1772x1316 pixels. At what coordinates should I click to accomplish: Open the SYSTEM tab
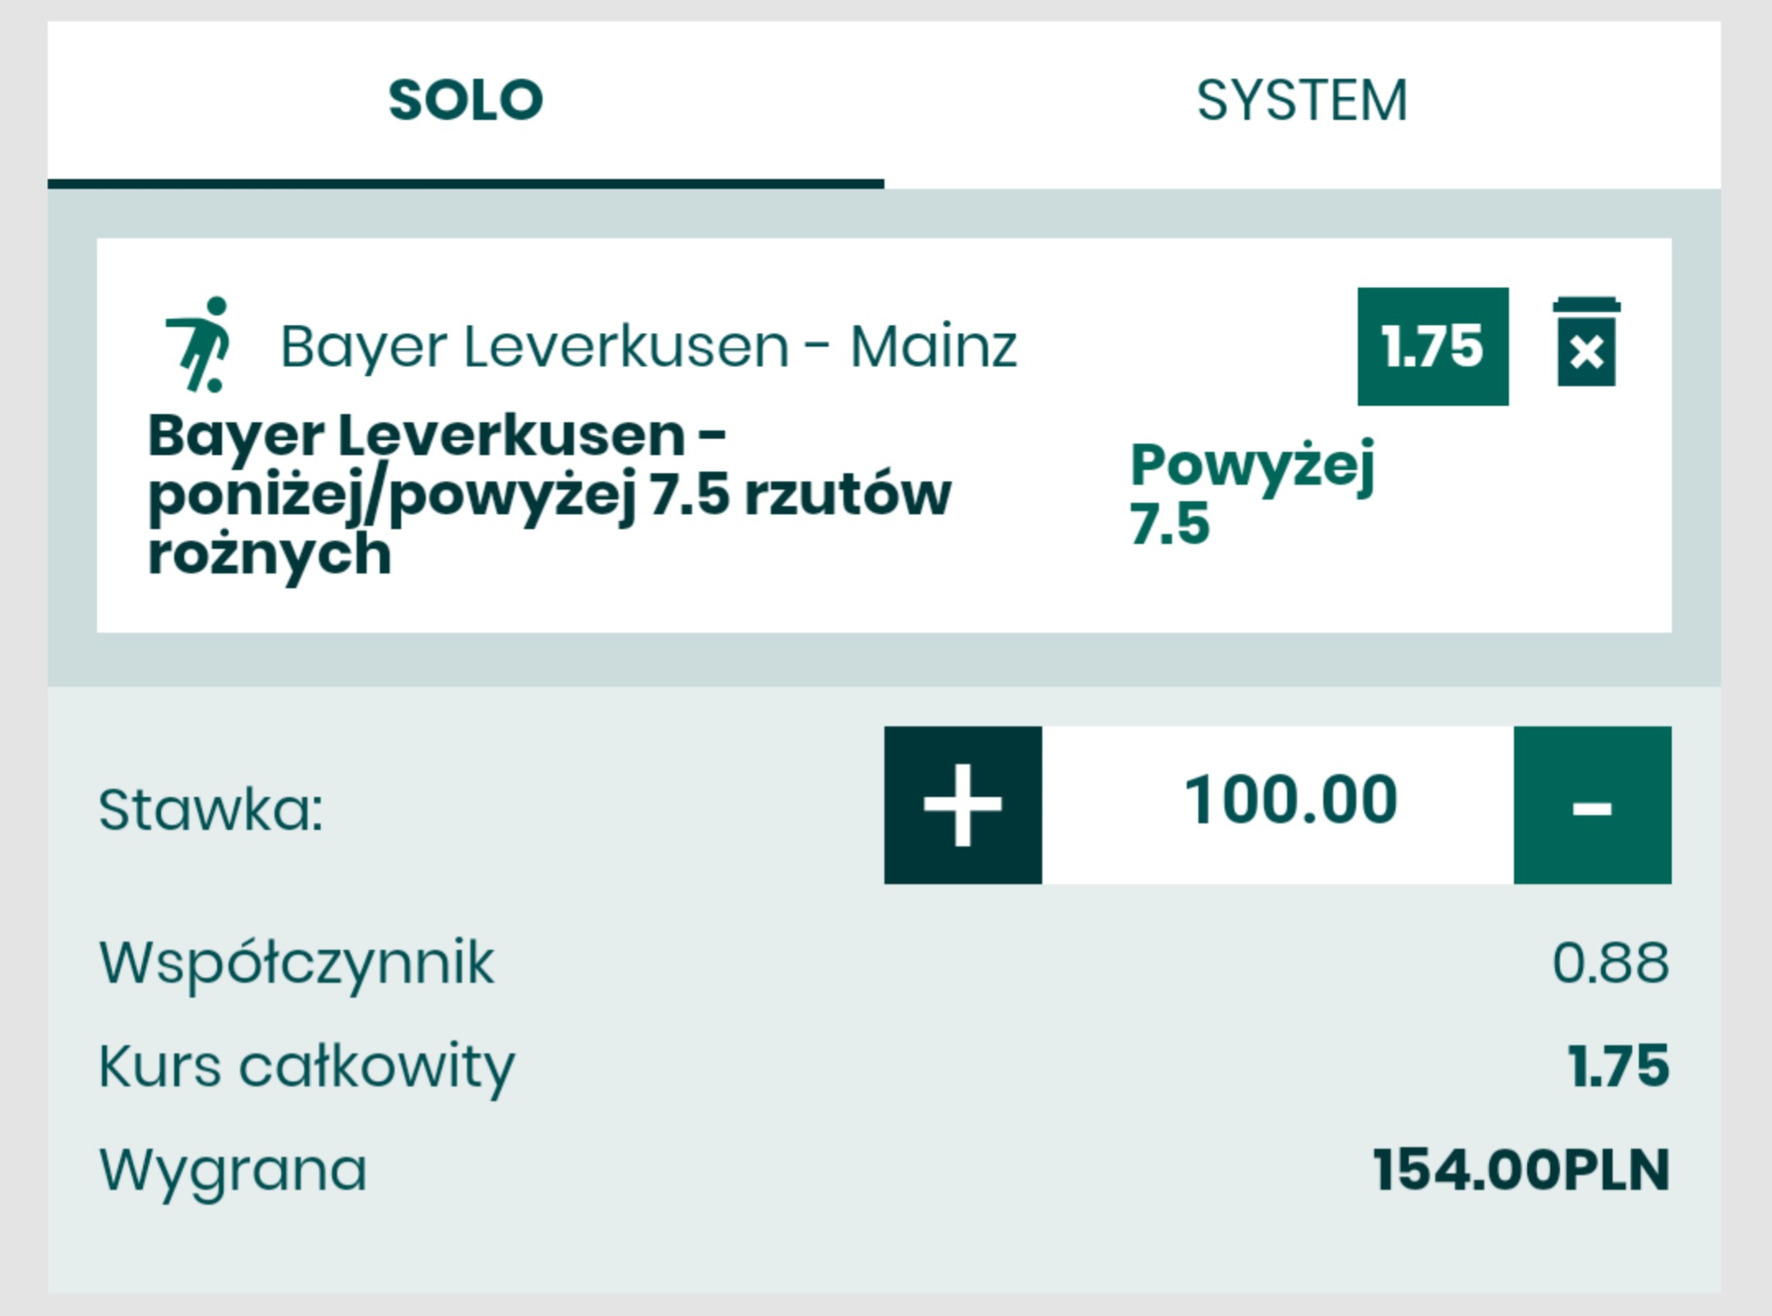pyautogui.click(x=1301, y=100)
